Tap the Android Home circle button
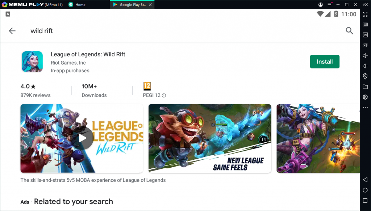Screen dimensions: 371x211 coord(365,190)
